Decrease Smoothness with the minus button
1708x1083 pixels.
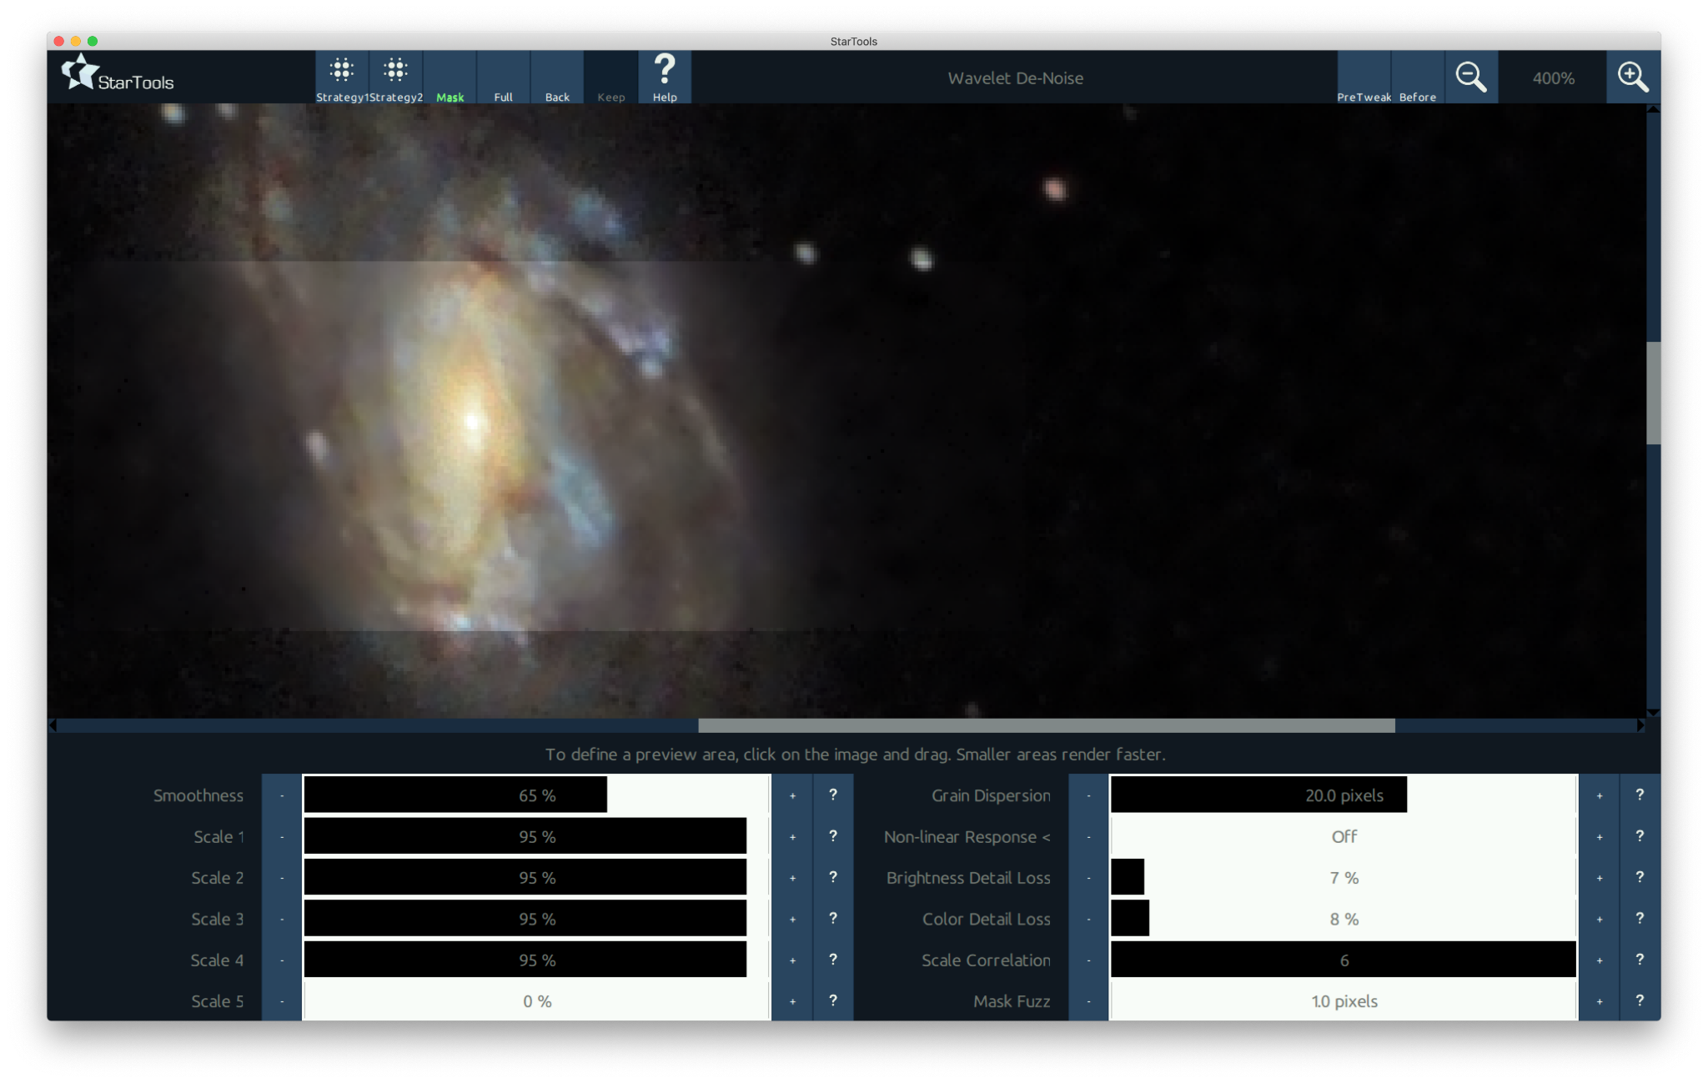tap(282, 795)
